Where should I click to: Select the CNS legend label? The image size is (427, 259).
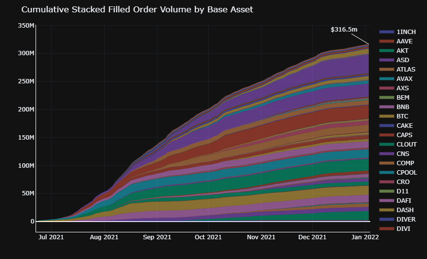[403, 154]
